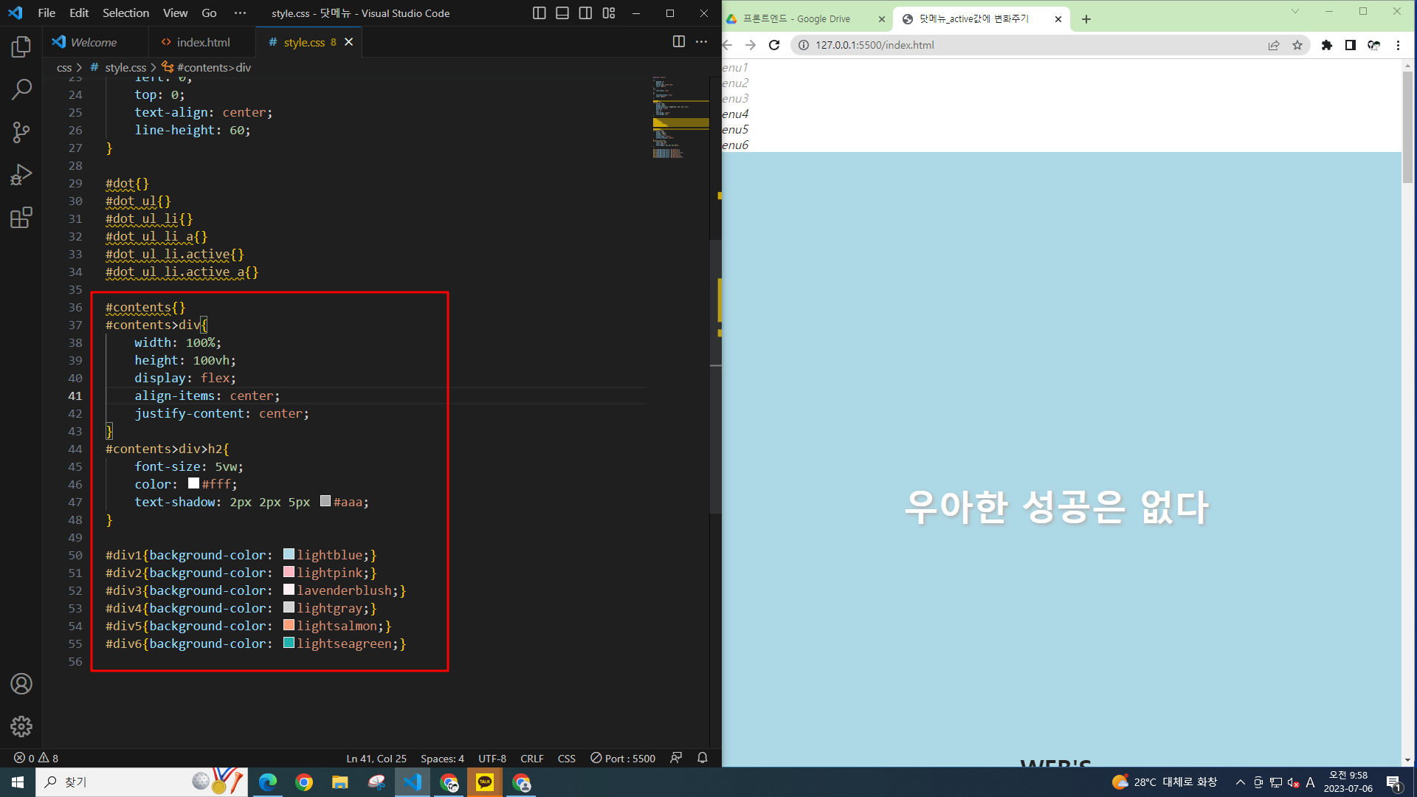This screenshot has height=797, width=1417.
Task: Toggle the secondary side bar layout button
Action: pos(585,13)
